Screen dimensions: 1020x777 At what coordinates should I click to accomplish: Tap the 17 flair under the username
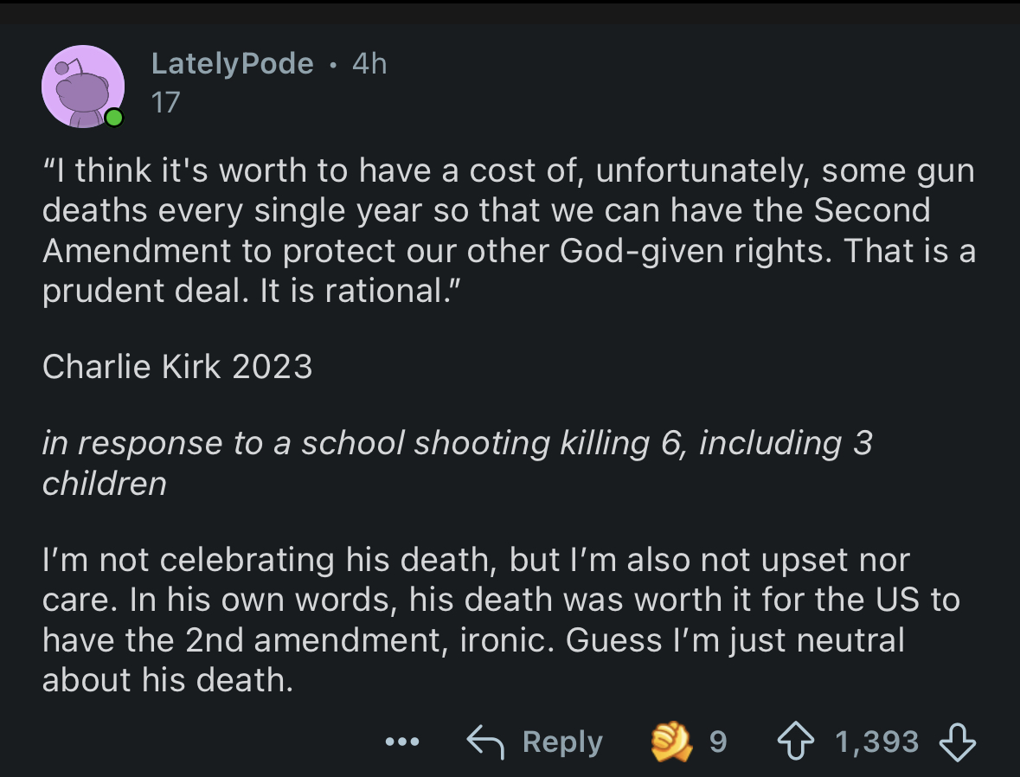(x=165, y=103)
